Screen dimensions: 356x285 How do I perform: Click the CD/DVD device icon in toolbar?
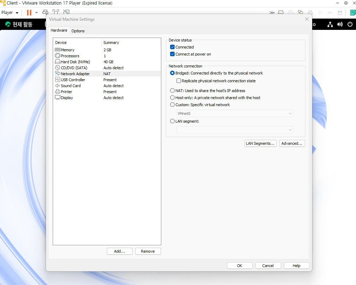pos(291,13)
